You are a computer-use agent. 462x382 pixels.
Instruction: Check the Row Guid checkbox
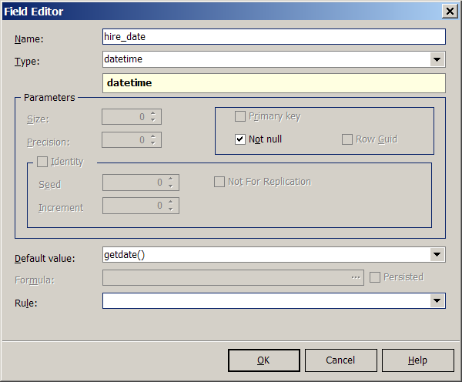[347, 139]
